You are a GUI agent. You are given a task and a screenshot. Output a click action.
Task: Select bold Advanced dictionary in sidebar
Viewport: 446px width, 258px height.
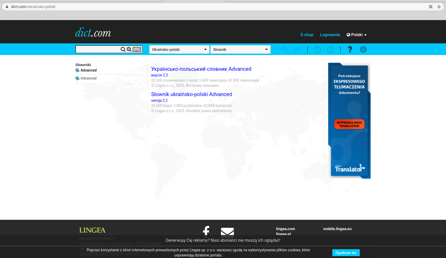89,70
